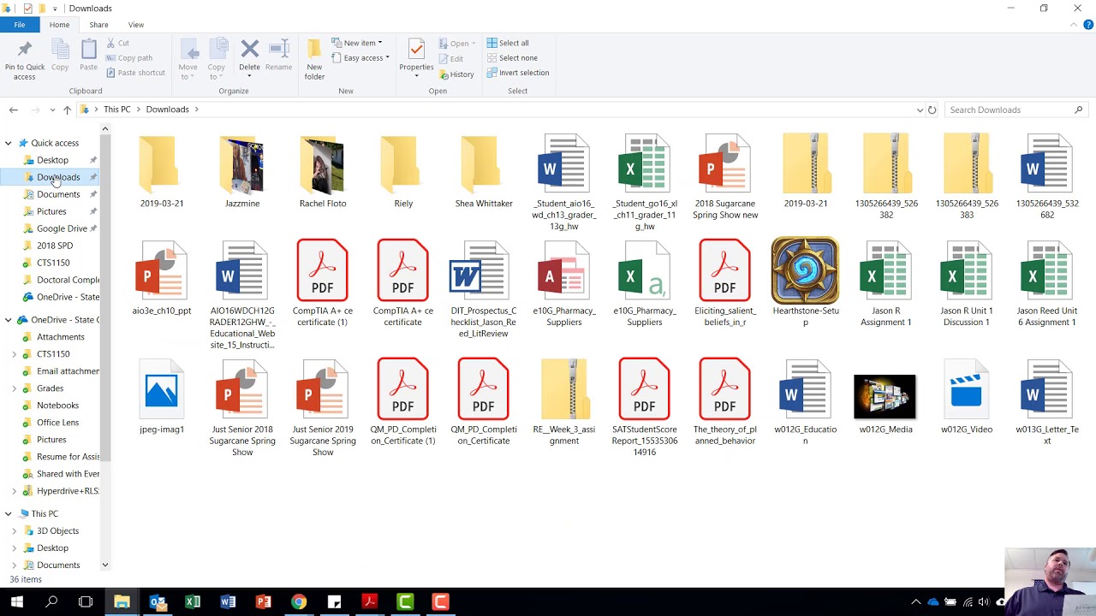Select SATStudentScoreReport PDF file
Viewport: 1096px width, 616px height.
645,407
